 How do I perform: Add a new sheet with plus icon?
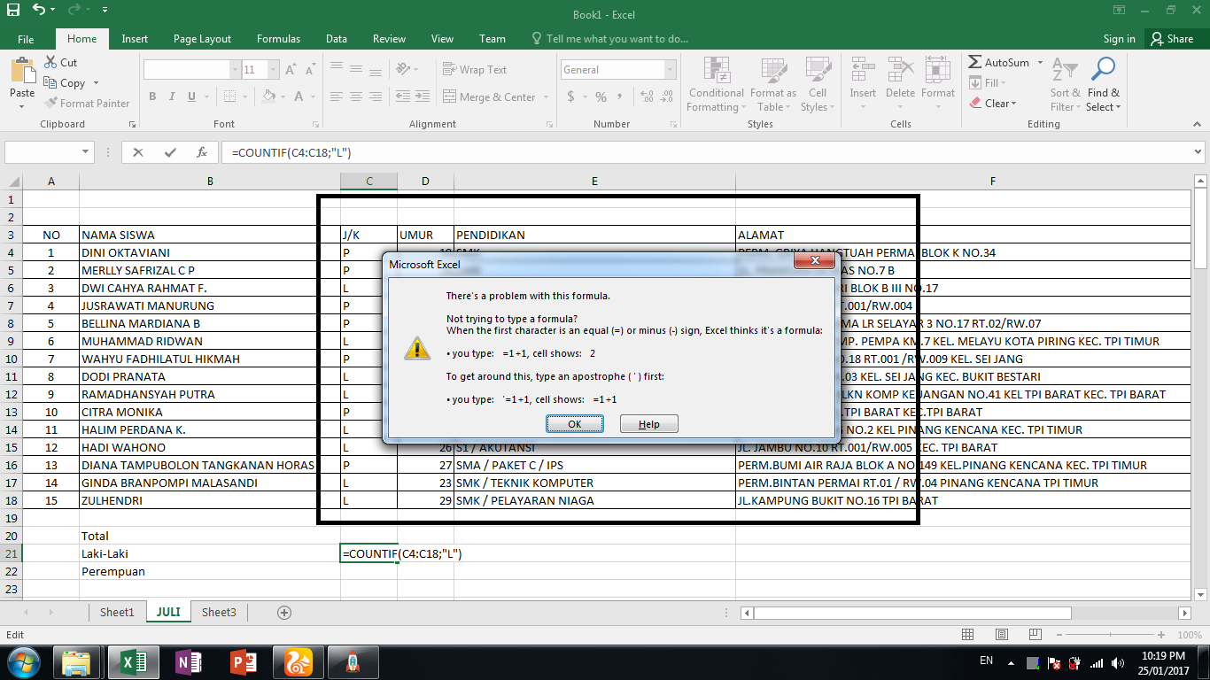click(284, 613)
